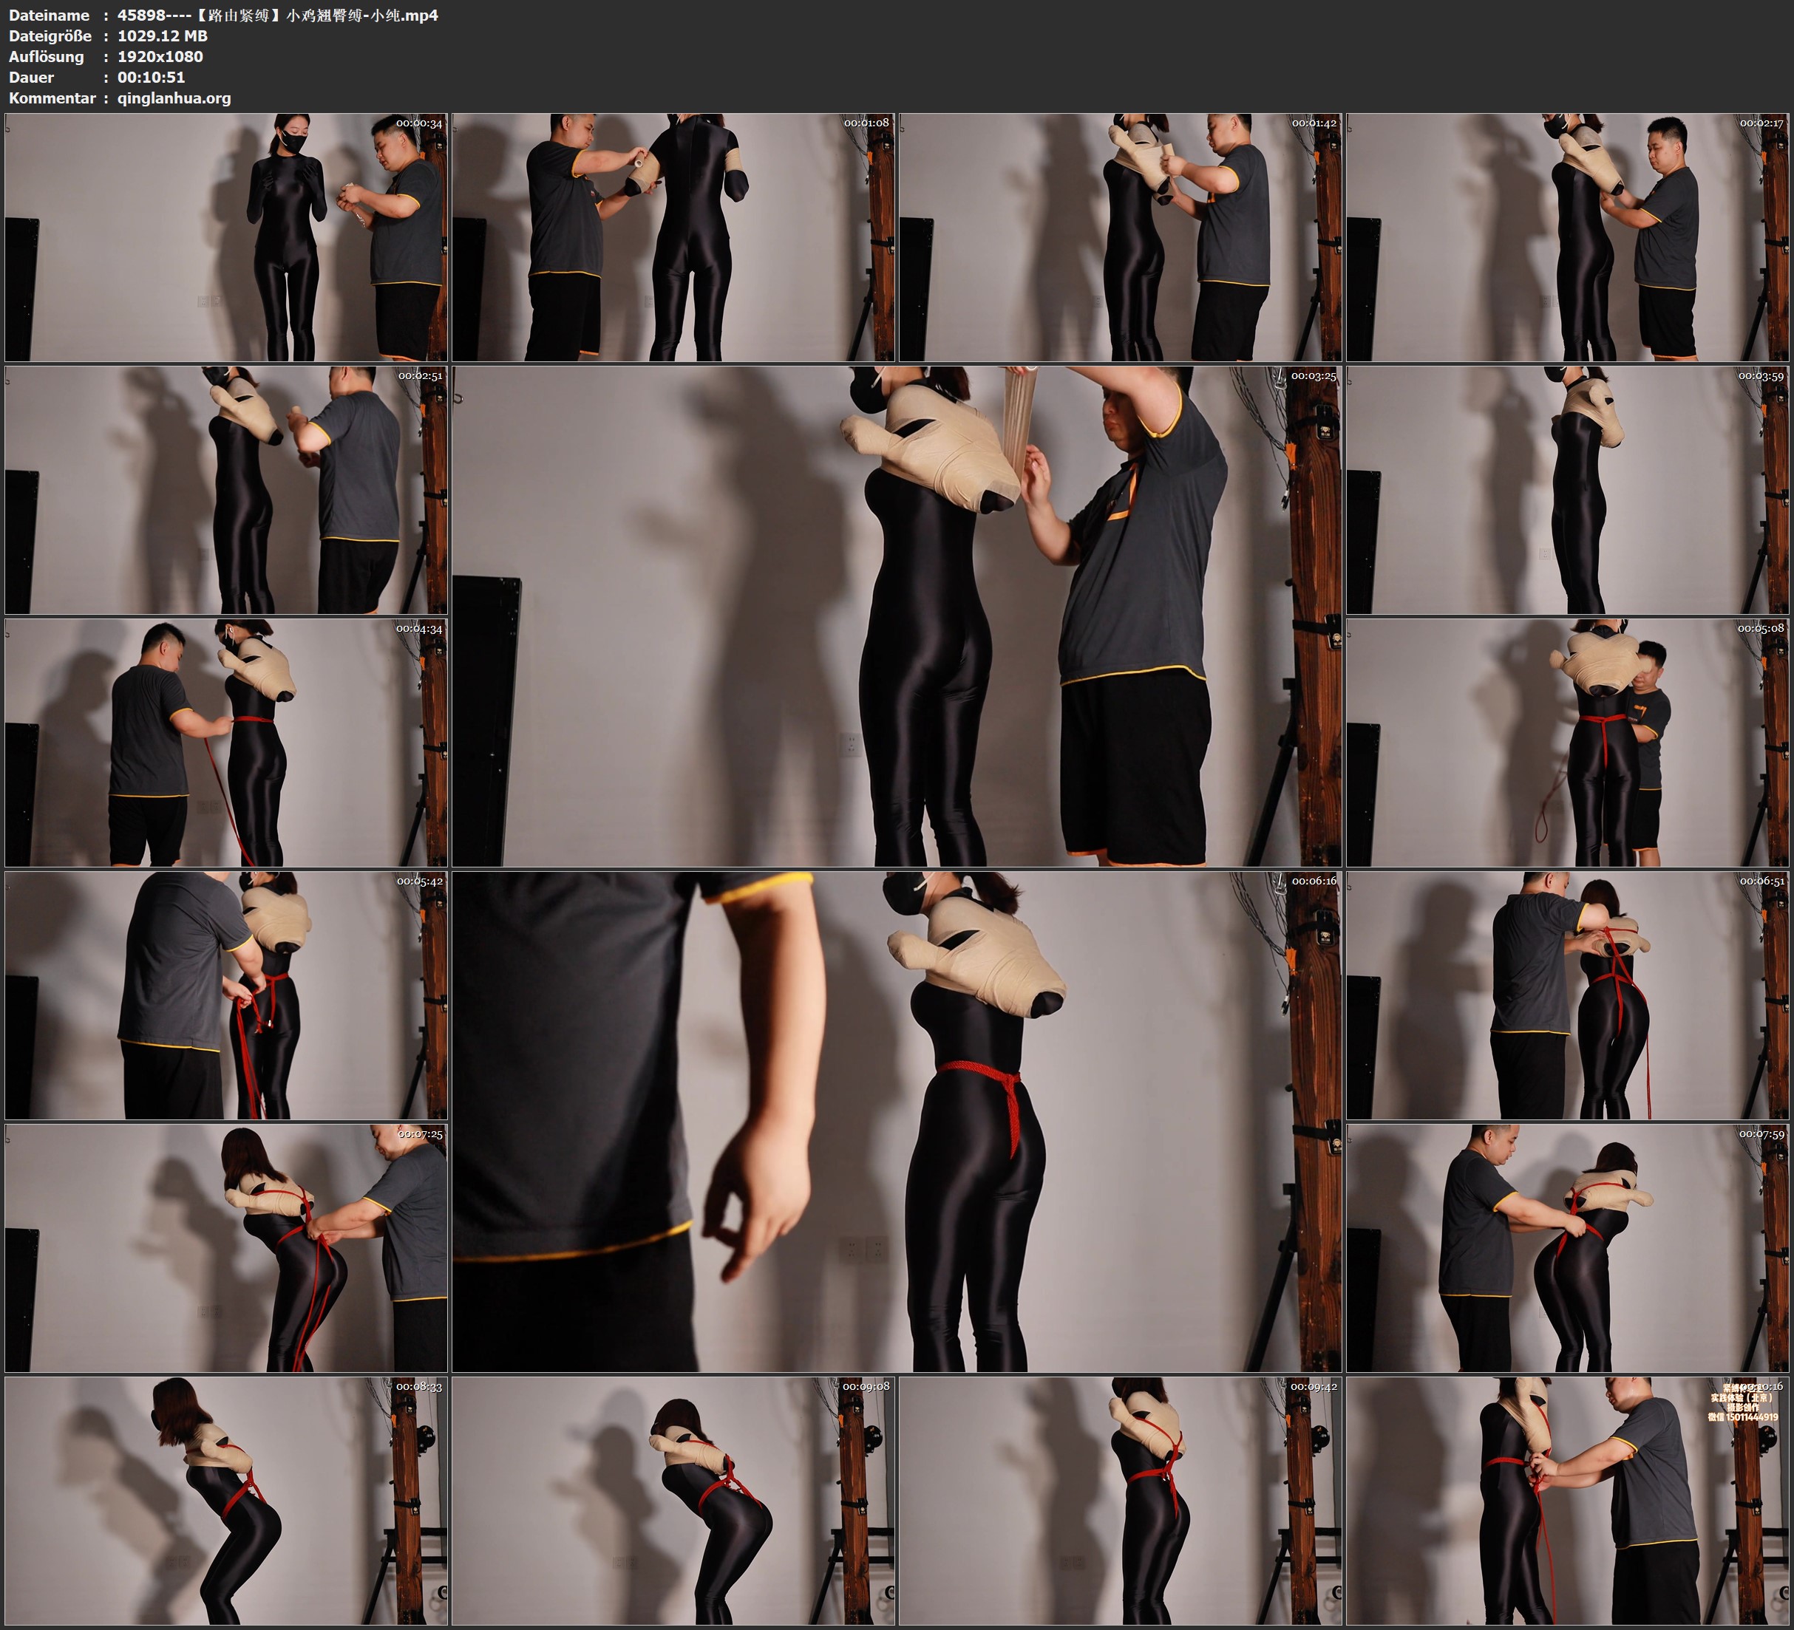Select the frame timestamped 00:09:42

pos(1121,1501)
